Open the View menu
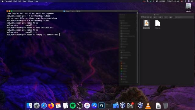Screen dimensions: 195x110 pos(24,1)
